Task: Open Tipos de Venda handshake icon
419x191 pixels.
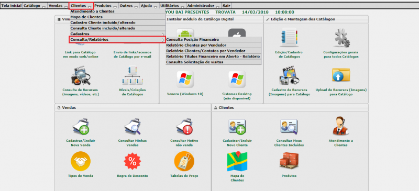Action: click(x=81, y=161)
